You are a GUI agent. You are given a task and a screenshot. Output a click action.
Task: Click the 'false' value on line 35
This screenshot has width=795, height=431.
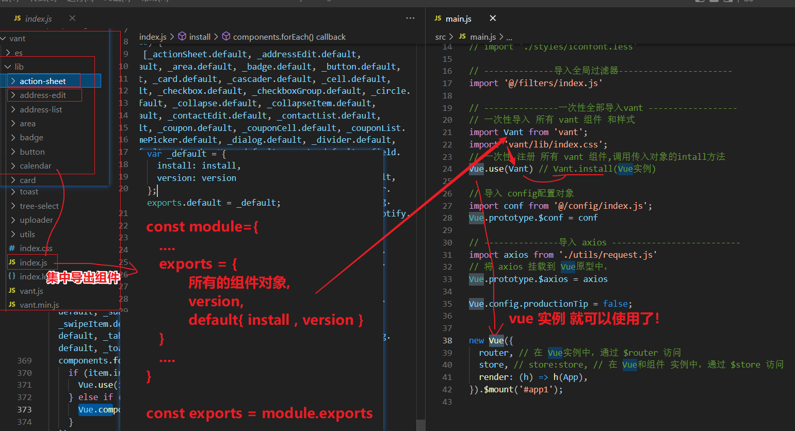pyautogui.click(x=615, y=304)
